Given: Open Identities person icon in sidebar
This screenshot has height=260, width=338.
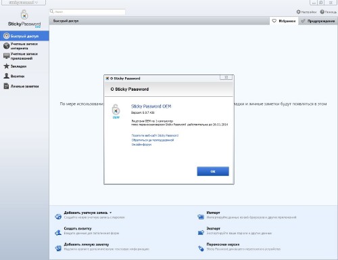Looking at the screenshot, I should pyautogui.click(x=6, y=76).
